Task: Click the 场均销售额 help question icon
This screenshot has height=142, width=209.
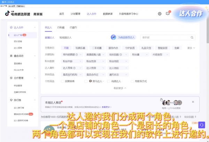Action: coord(77,55)
